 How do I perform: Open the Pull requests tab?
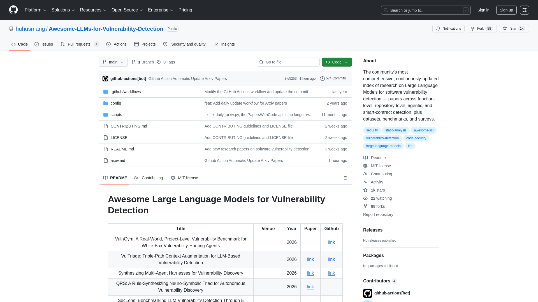80,44
